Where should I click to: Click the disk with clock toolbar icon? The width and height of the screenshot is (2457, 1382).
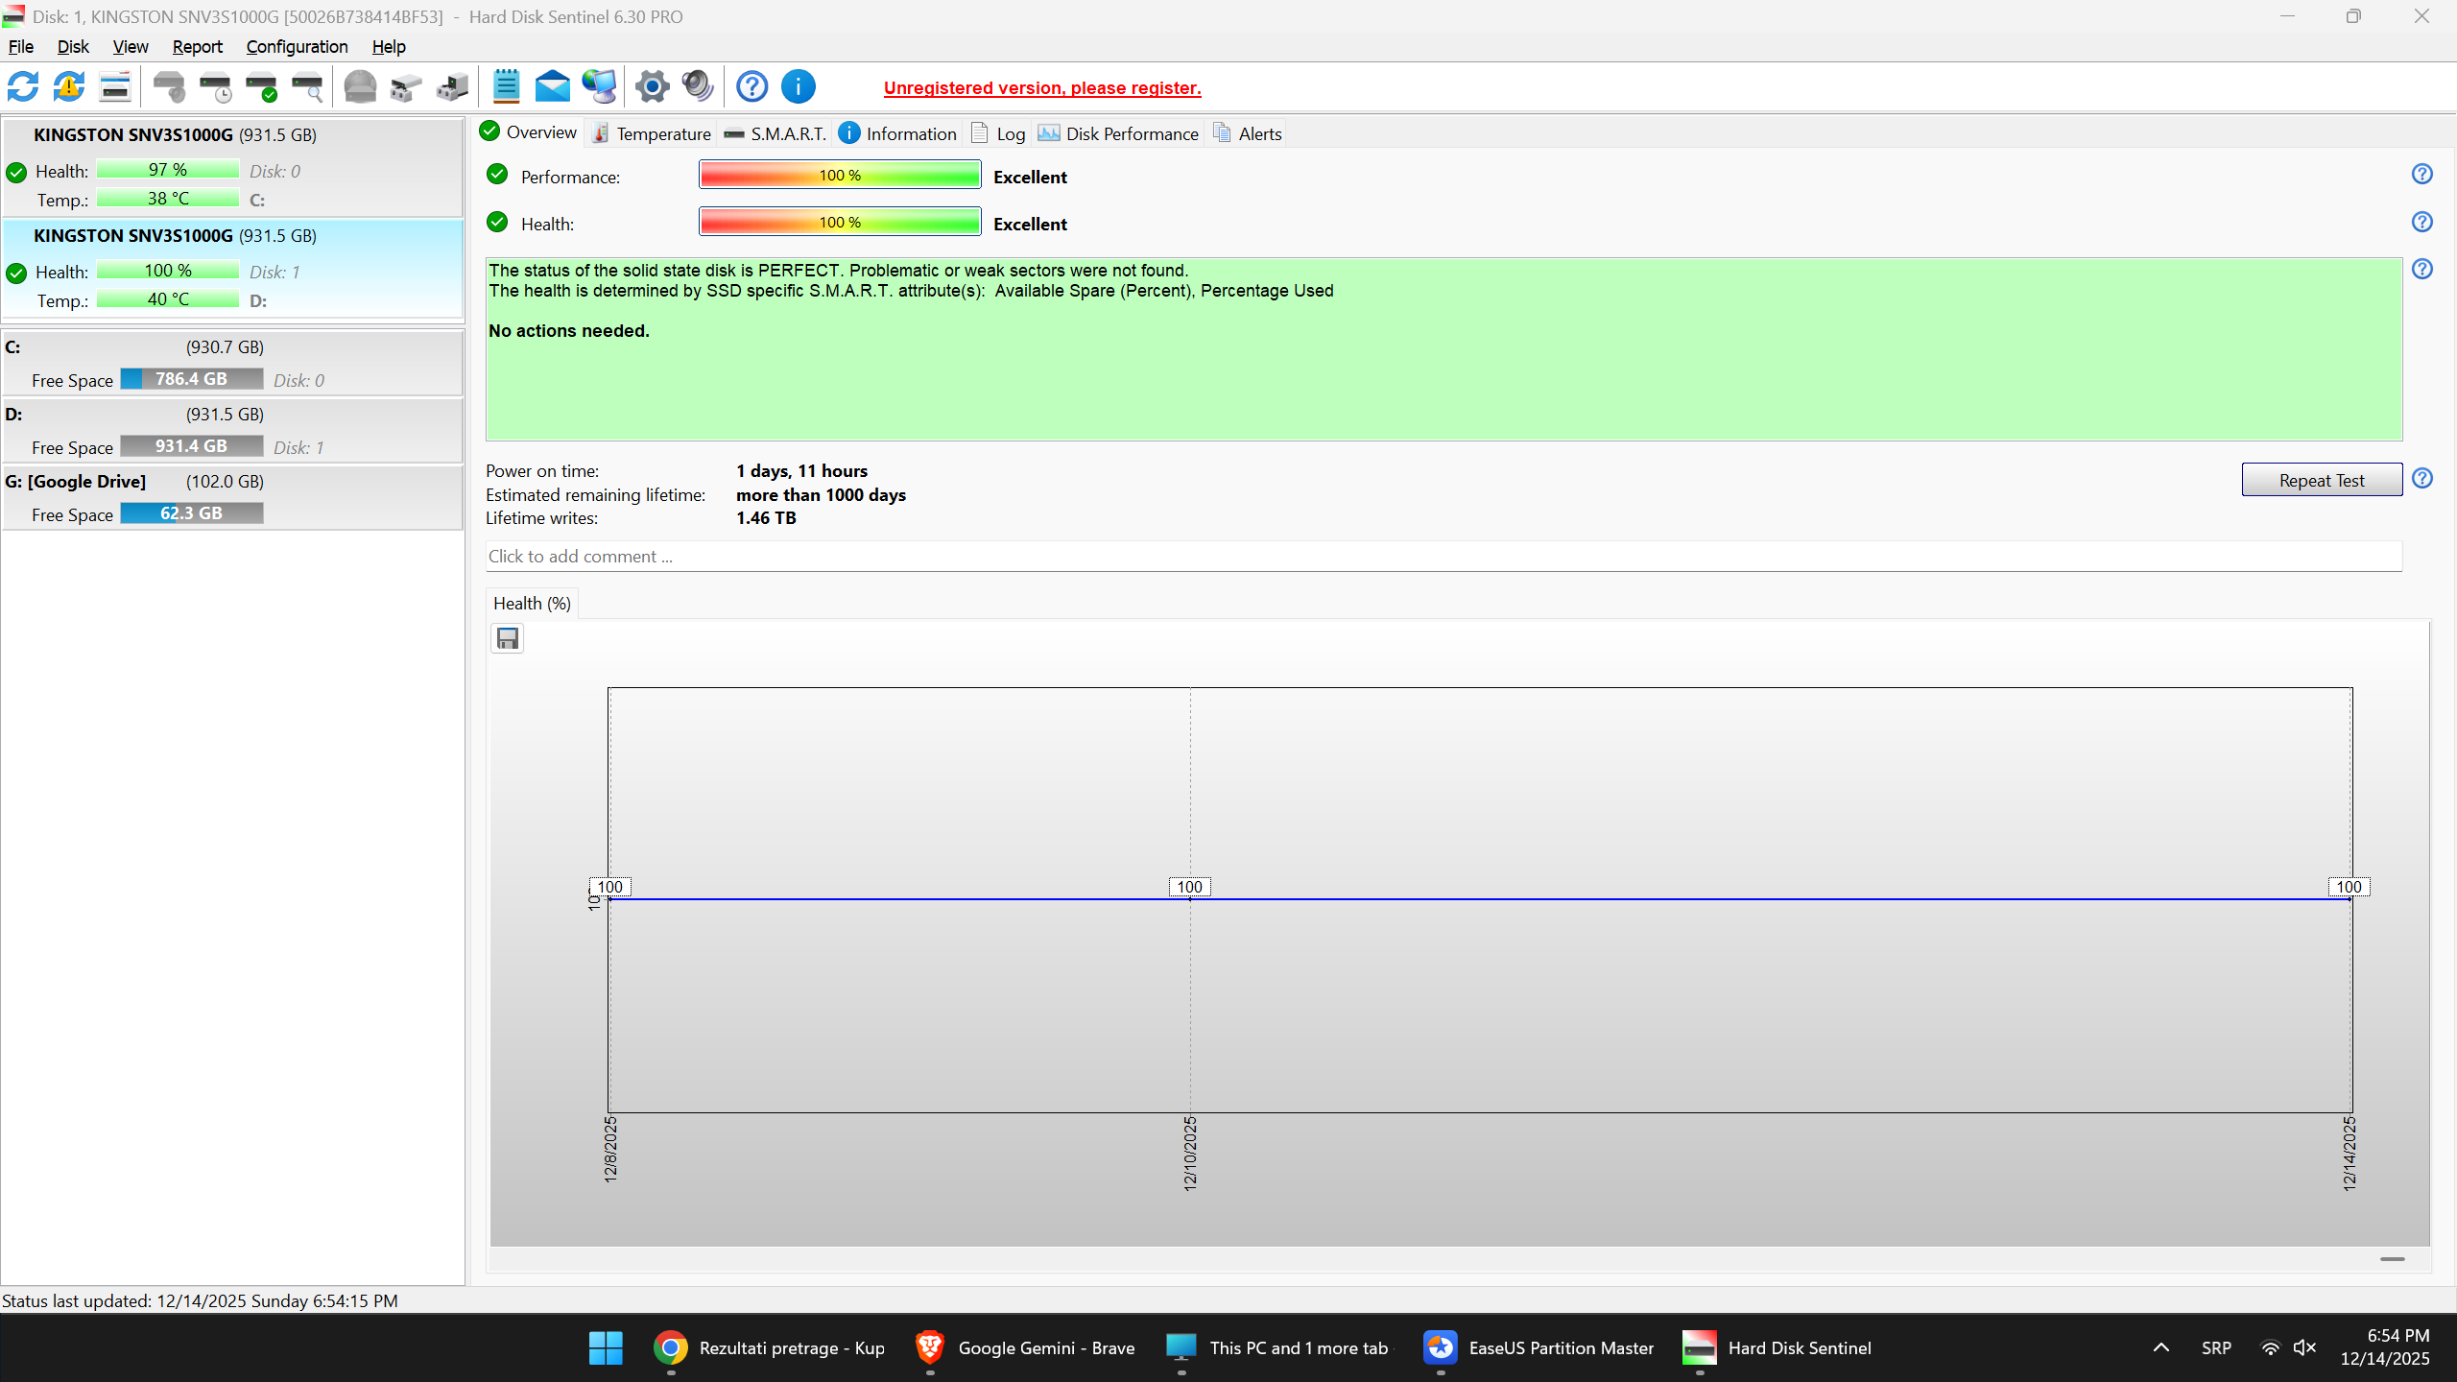pos(216,87)
